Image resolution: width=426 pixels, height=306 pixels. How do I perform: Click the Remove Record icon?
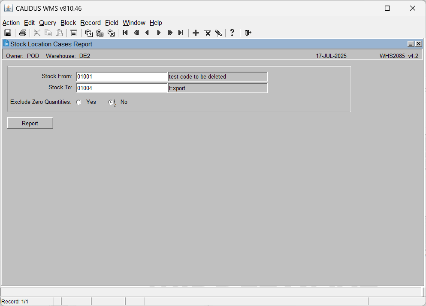coord(207,33)
